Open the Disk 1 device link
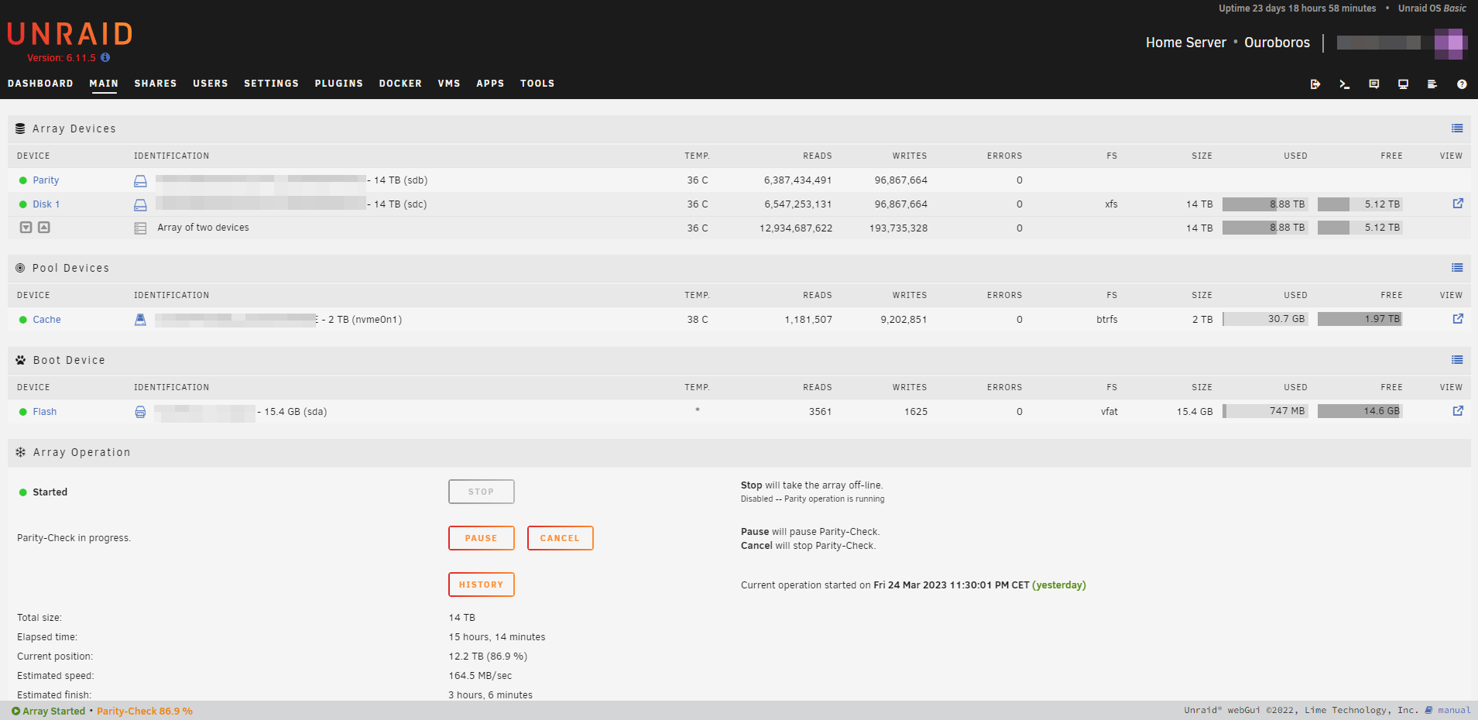The width and height of the screenshot is (1478, 720). 46,204
